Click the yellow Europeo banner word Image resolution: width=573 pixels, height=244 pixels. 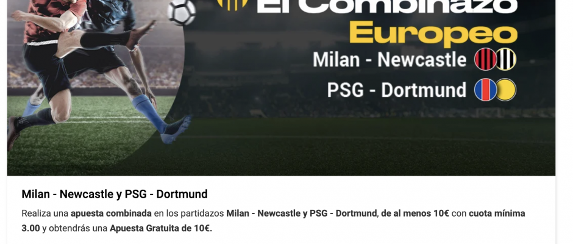433,34
